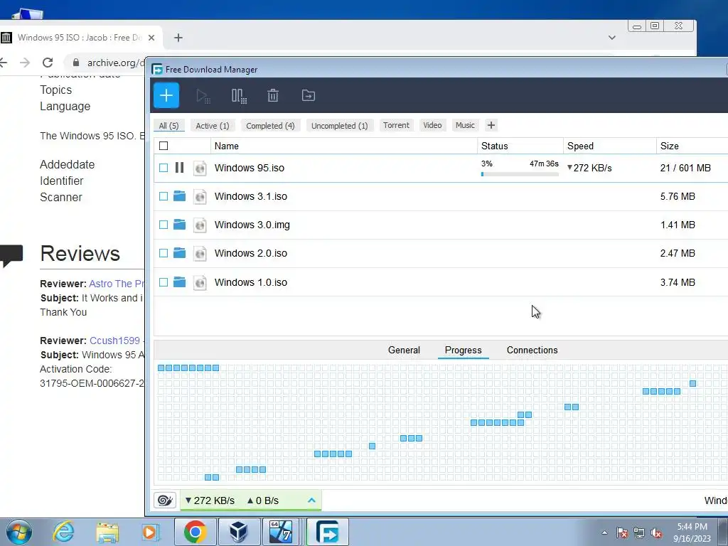
Task: Click the trash delete icon in toolbar
Action: pyautogui.click(x=273, y=96)
